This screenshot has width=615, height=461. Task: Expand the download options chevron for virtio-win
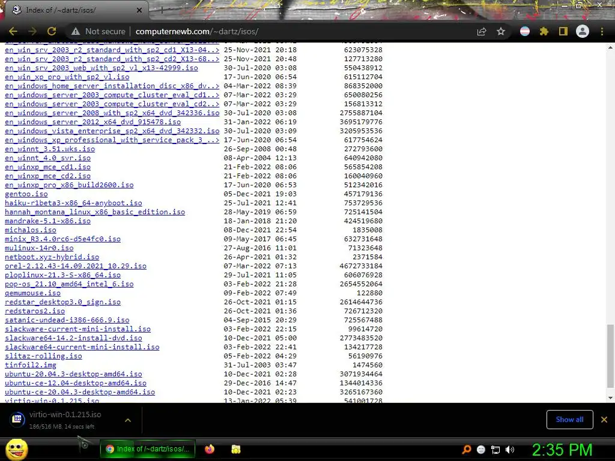click(x=128, y=420)
